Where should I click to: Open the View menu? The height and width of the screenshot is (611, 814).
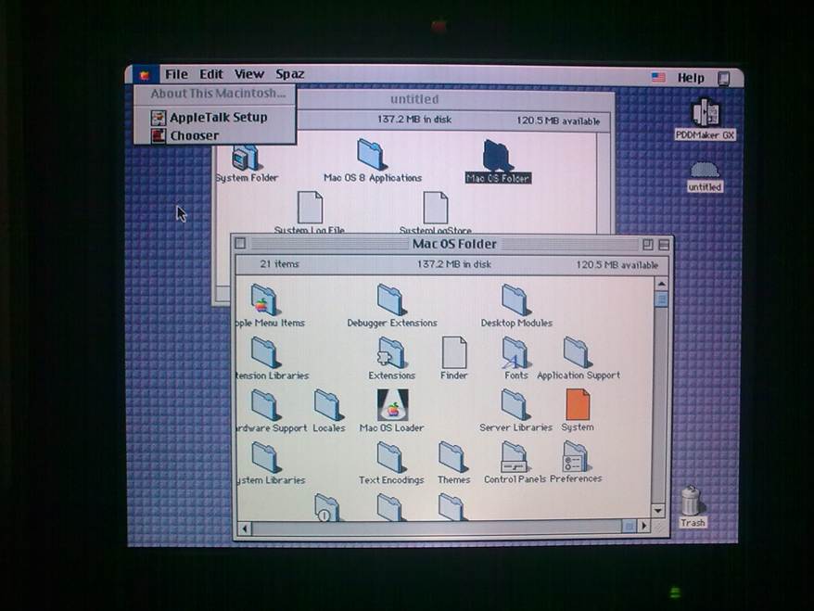point(249,74)
